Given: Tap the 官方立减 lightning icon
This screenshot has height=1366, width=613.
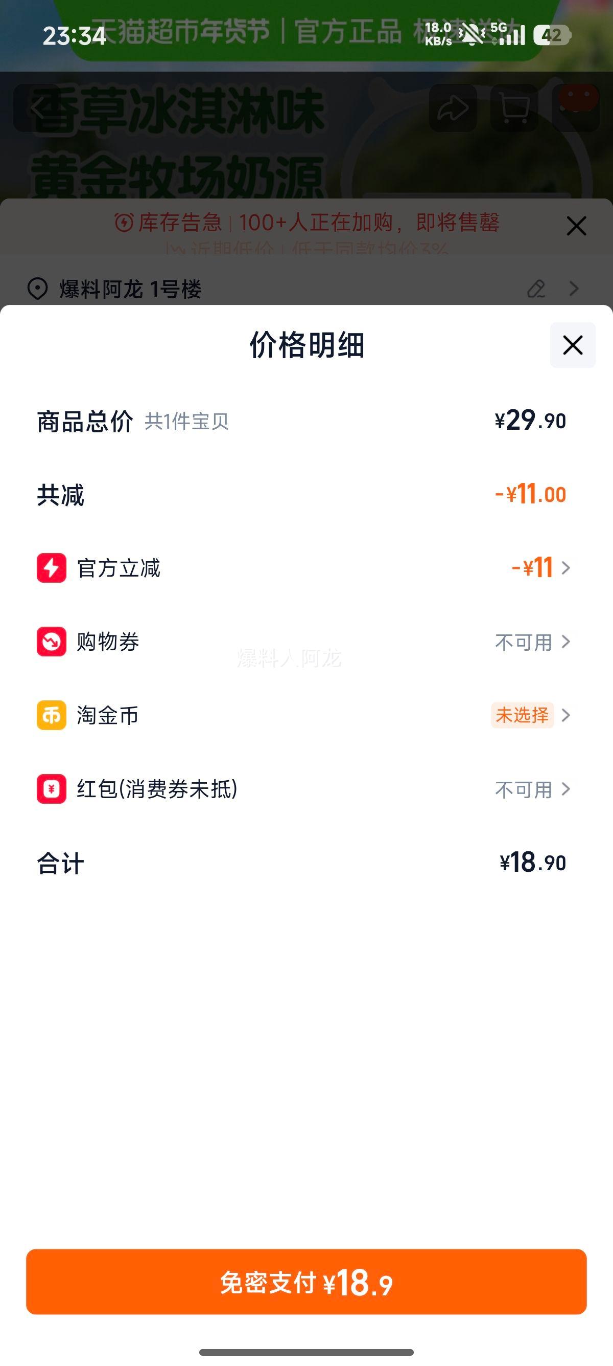Looking at the screenshot, I should pos(52,568).
